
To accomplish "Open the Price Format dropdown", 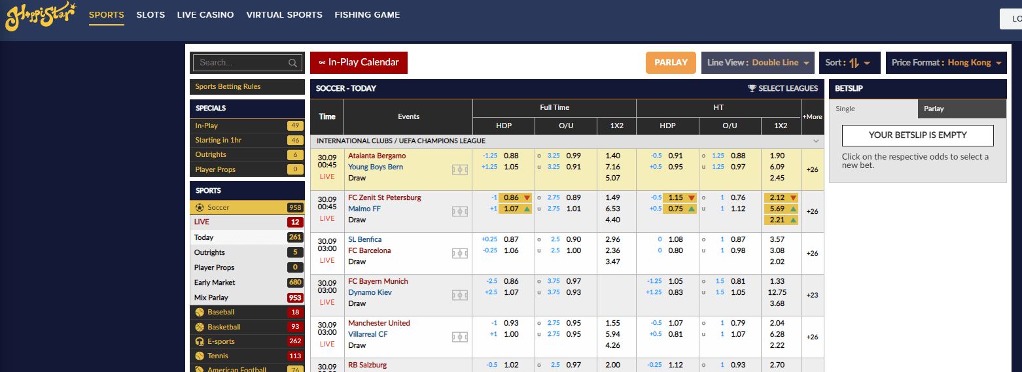I will 946,63.
